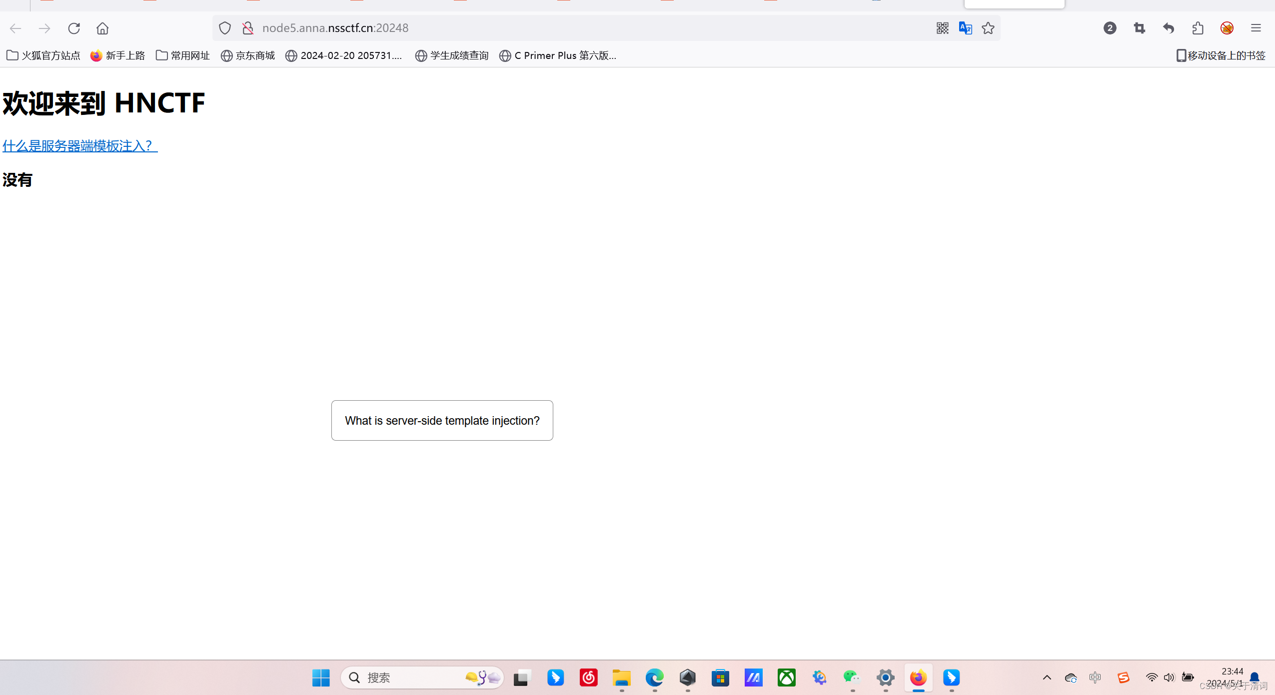Show hidden system tray icons
Screen dimensions: 1275x695
click(x=1047, y=678)
